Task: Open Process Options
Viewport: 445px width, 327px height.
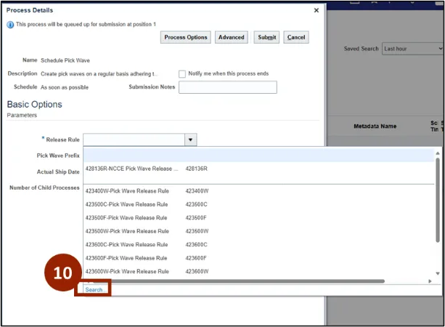Action: pyautogui.click(x=186, y=37)
